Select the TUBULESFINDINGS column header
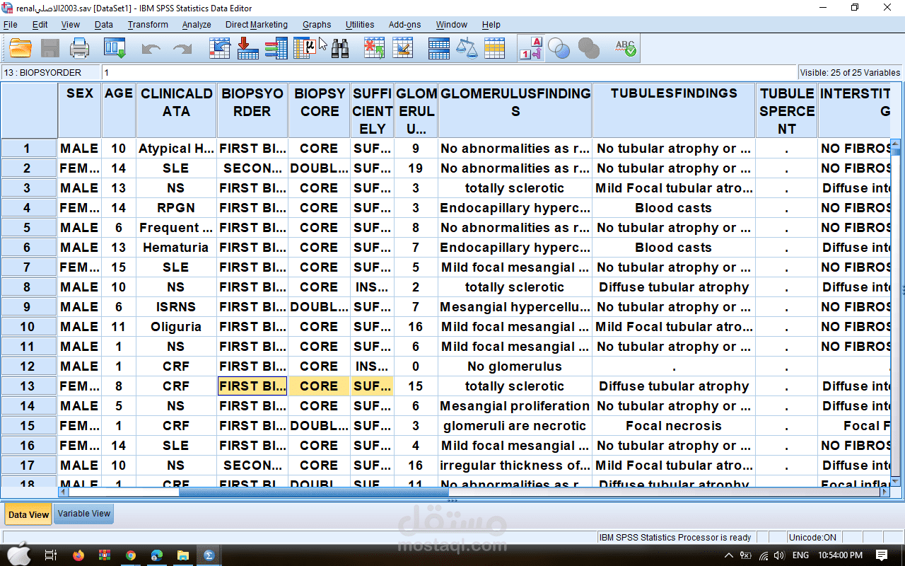The width and height of the screenshot is (905, 566). click(x=674, y=110)
